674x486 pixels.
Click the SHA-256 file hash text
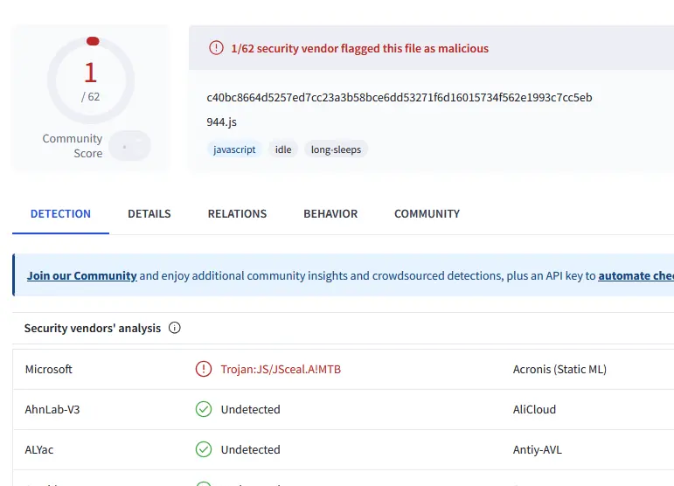pos(399,97)
